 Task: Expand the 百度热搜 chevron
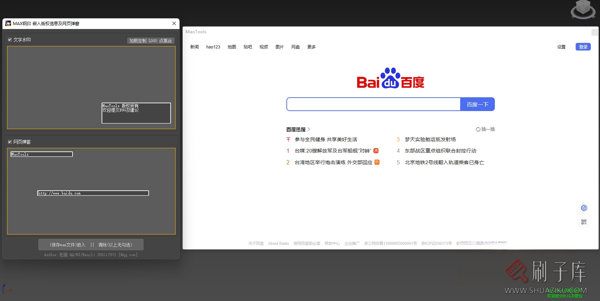click(x=309, y=129)
